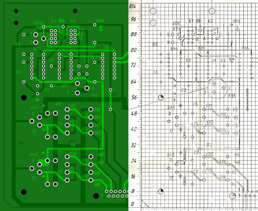Image resolution: width=258 pixels, height=211 pixels.
Task: Click the C7 label on the paper drawing
Action: (x=196, y=152)
